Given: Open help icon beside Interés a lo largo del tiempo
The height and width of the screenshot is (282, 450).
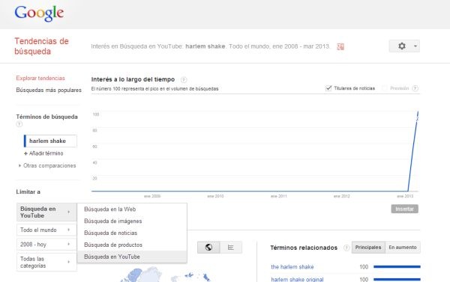Looking at the screenshot, I should 184,79.
